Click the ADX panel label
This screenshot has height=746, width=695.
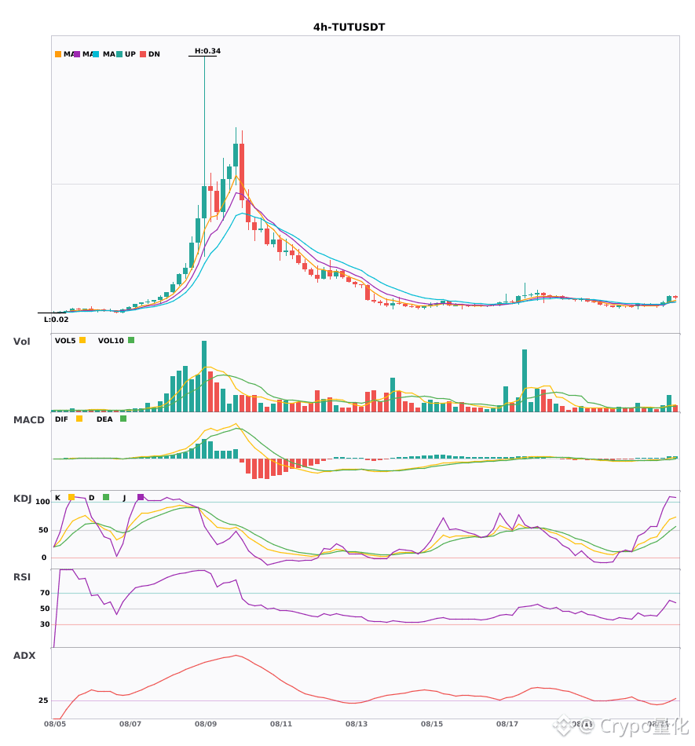[24, 656]
